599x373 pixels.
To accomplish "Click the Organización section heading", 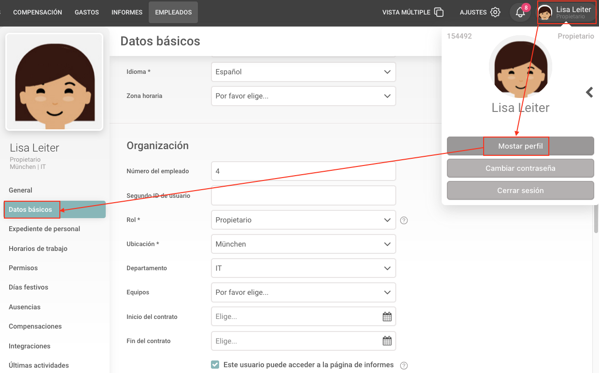I will coord(157,146).
